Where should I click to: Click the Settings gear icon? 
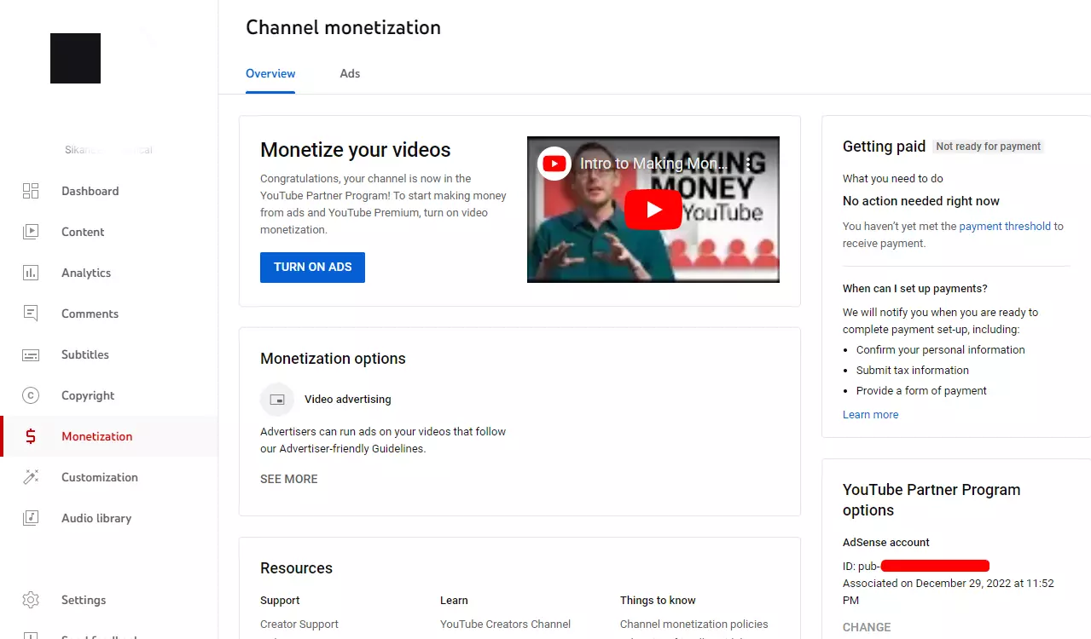coord(31,600)
